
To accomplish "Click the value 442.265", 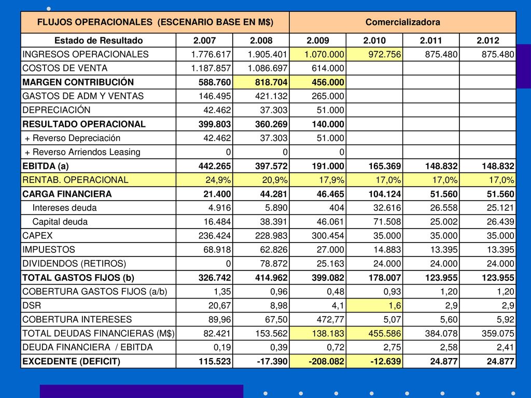I will tap(215, 166).
